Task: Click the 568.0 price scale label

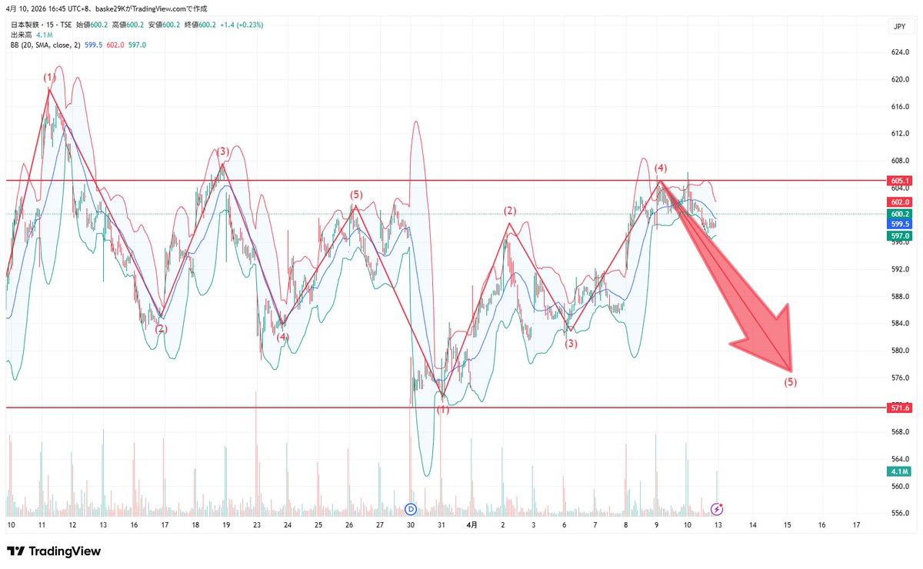Action: pos(901,431)
